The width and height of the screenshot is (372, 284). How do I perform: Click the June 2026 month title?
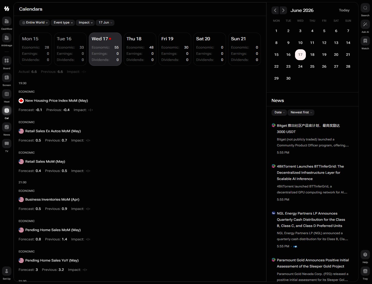tap(302, 10)
